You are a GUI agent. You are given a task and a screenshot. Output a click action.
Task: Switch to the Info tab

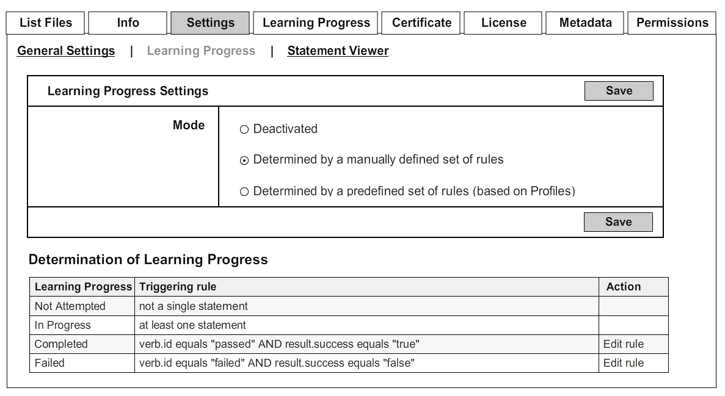tap(128, 23)
